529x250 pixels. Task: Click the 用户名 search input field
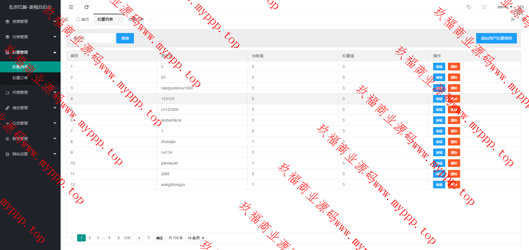click(93, 38)
